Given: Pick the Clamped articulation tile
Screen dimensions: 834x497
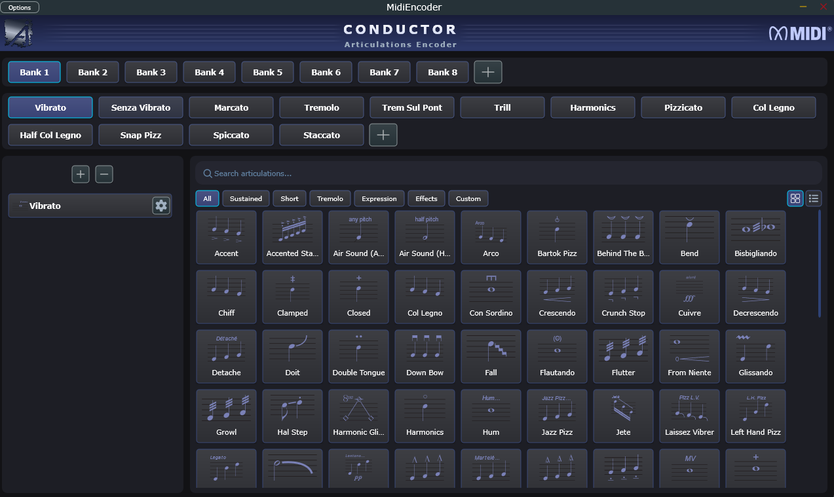Looking at the screenshot, I should pyautogui.click(x=292, y=297).
